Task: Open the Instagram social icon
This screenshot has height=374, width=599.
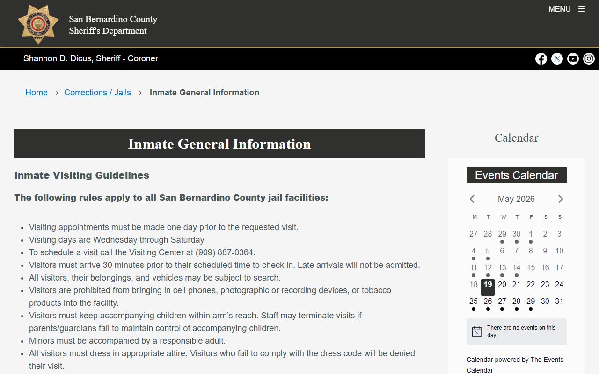Action: click(589, 58)
